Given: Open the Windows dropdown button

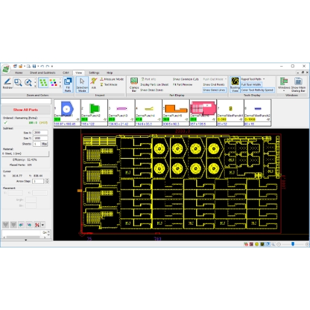Looking at the screenshot, I should click(x=284, y=85).
